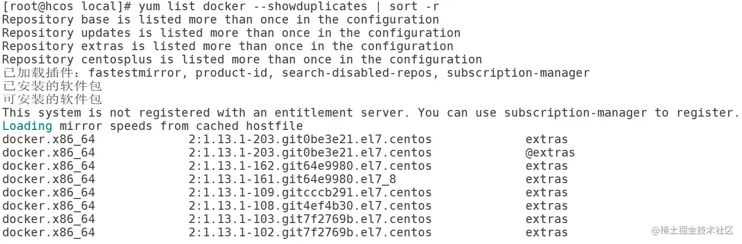Screen dimensions: 742x244
Task: Click the [root@hcos local]# shell prompt
Action: 67,7
